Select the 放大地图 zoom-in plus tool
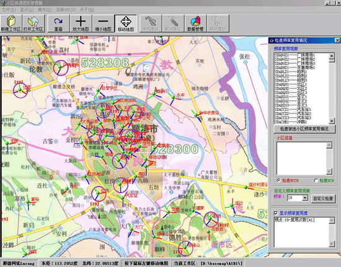The width and height of the screenshot is (341, 267). click(x=81, y=24)
